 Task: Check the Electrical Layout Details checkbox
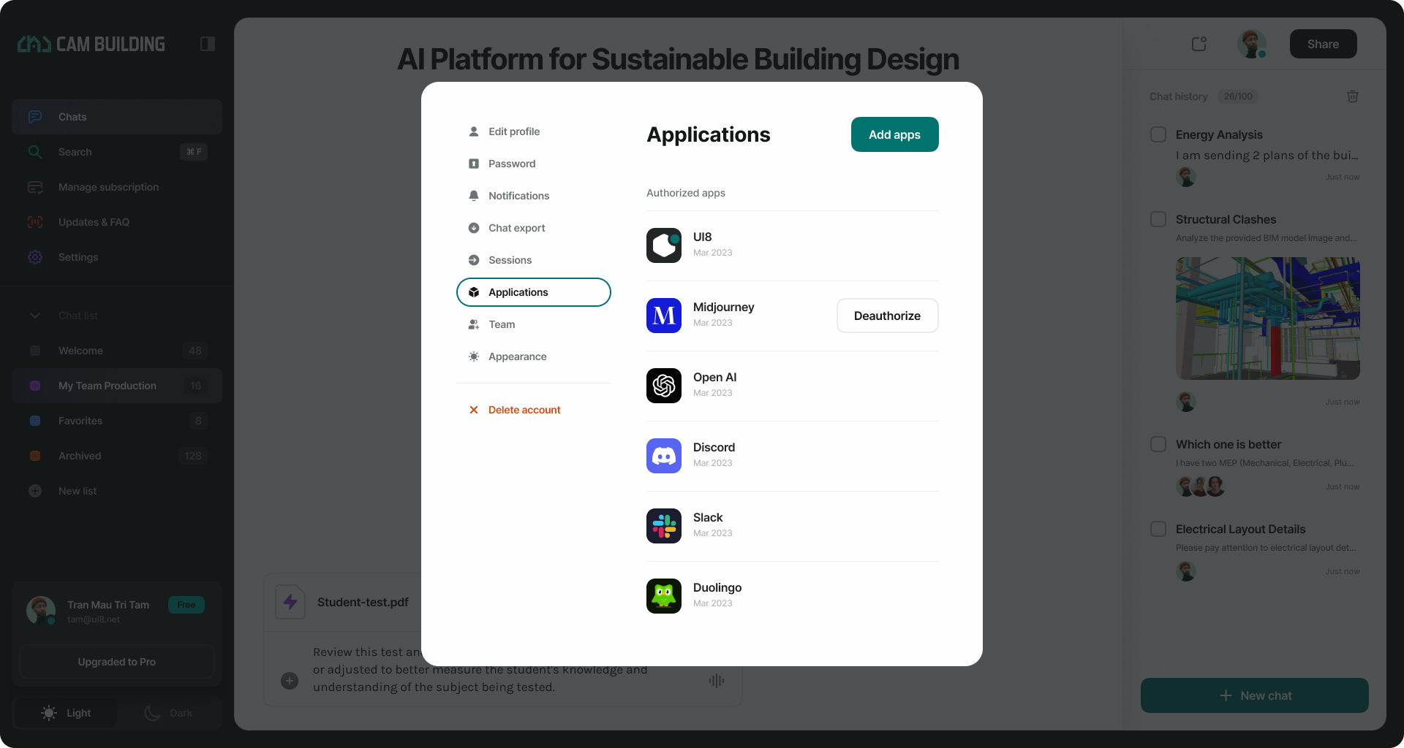click(1158, 529)
